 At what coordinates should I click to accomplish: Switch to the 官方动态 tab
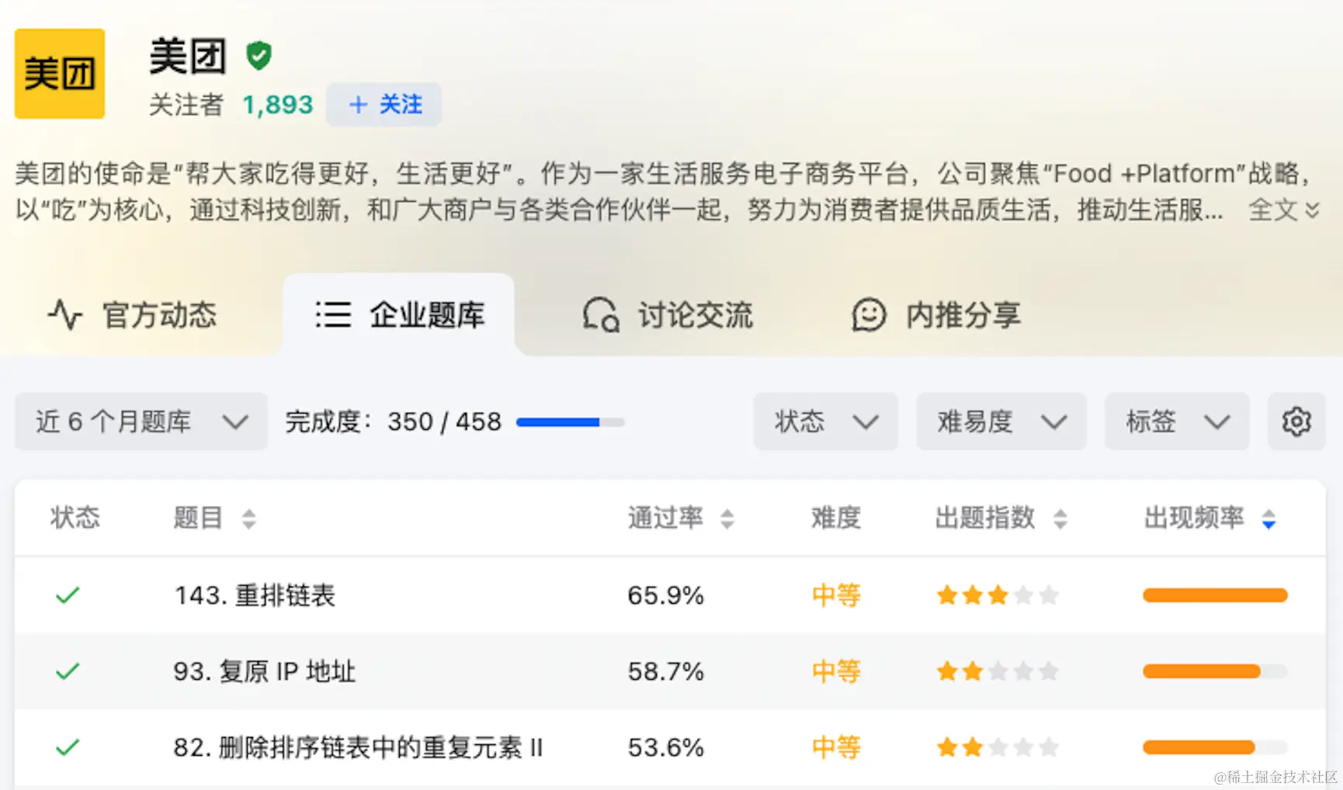(x=132, y=315)
